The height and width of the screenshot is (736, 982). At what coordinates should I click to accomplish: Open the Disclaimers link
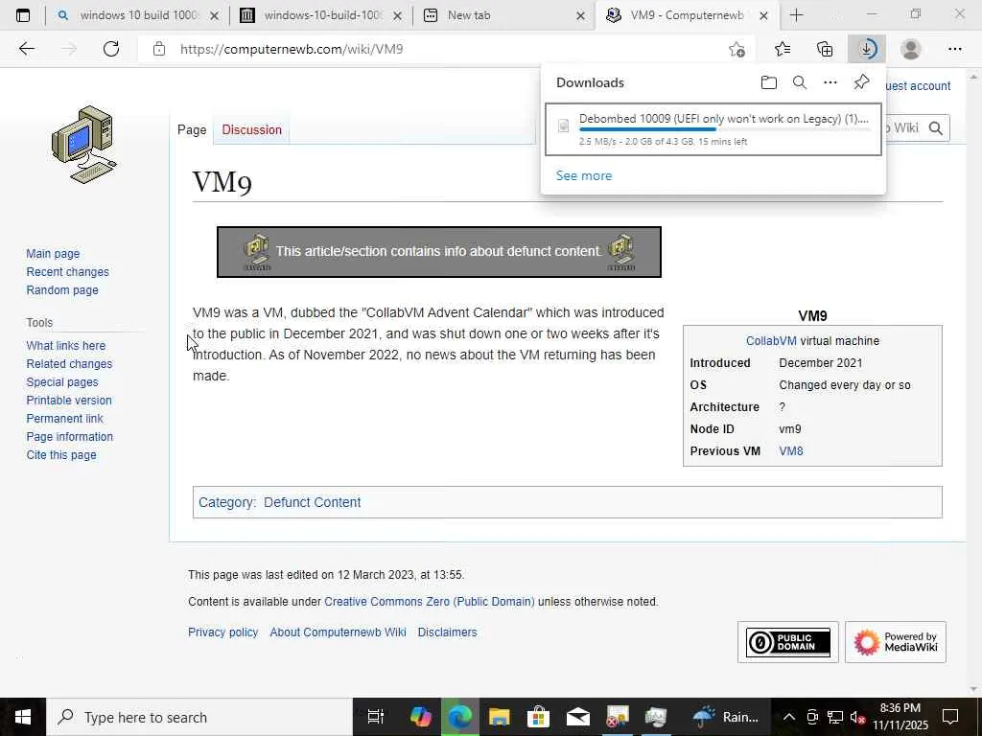[447, 632]
